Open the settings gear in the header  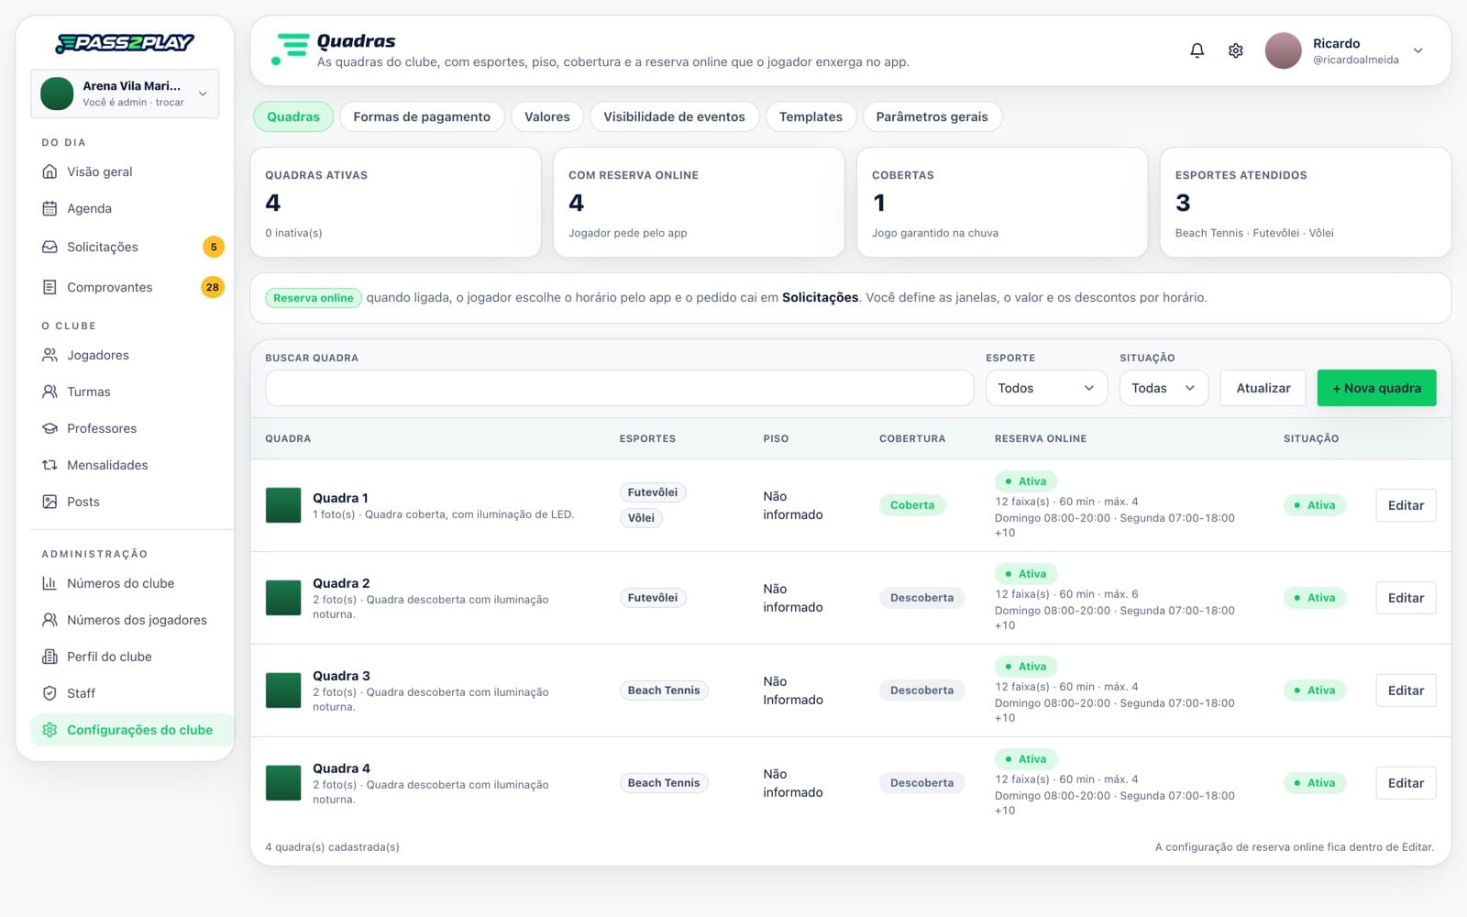pyautogui.click(x=1236, y=50)
